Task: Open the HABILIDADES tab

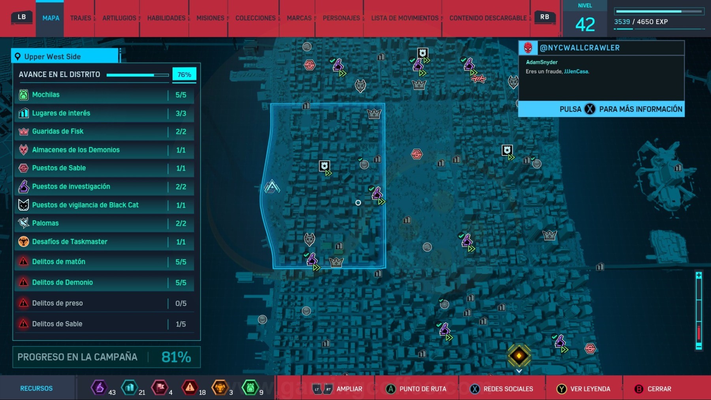Action: pos(166,18)
